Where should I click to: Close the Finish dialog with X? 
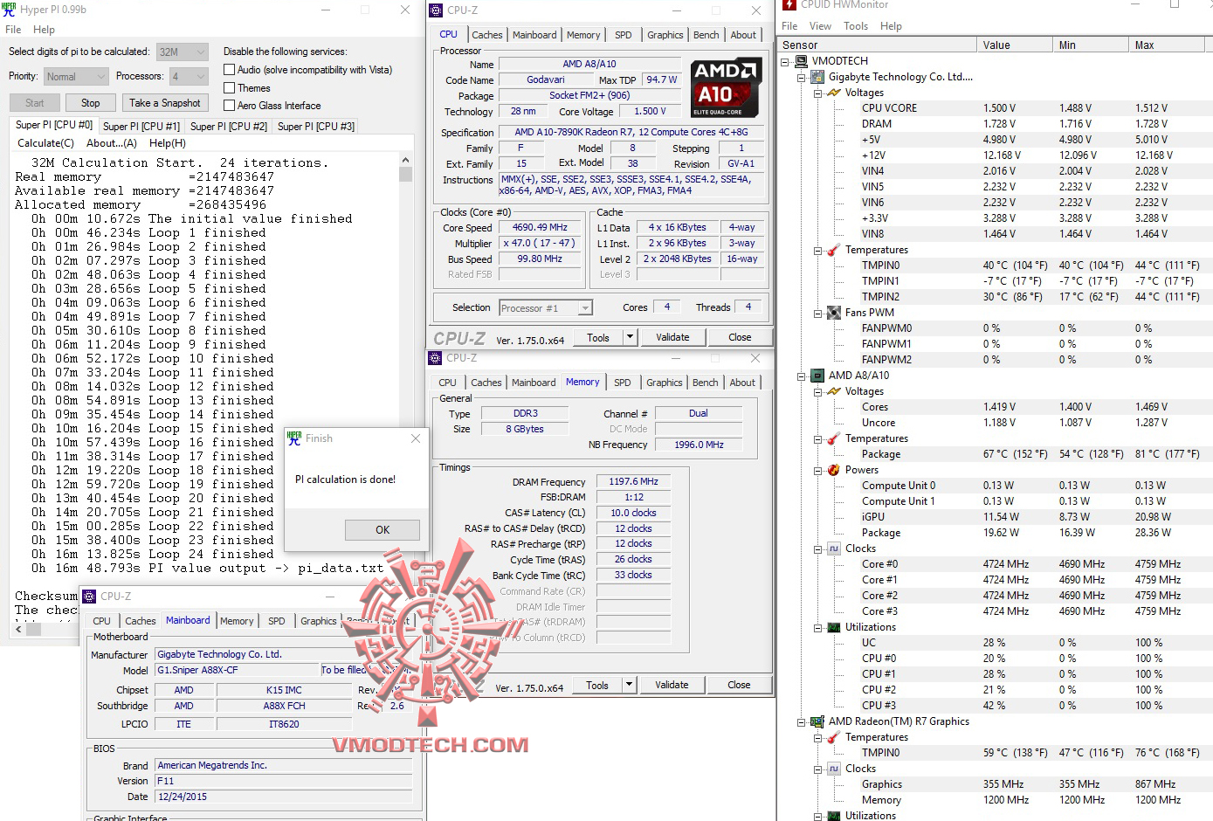pos(416,438)
